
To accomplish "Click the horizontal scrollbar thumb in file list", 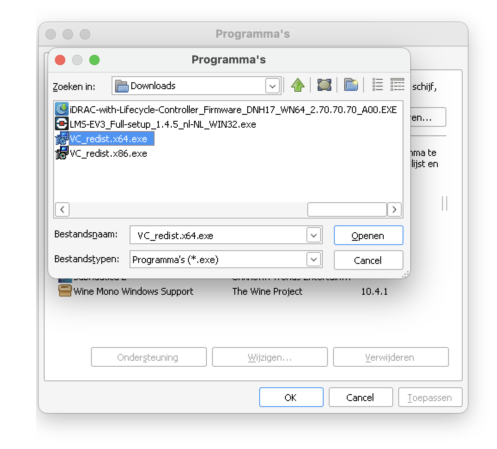I will tap(347, 210).
